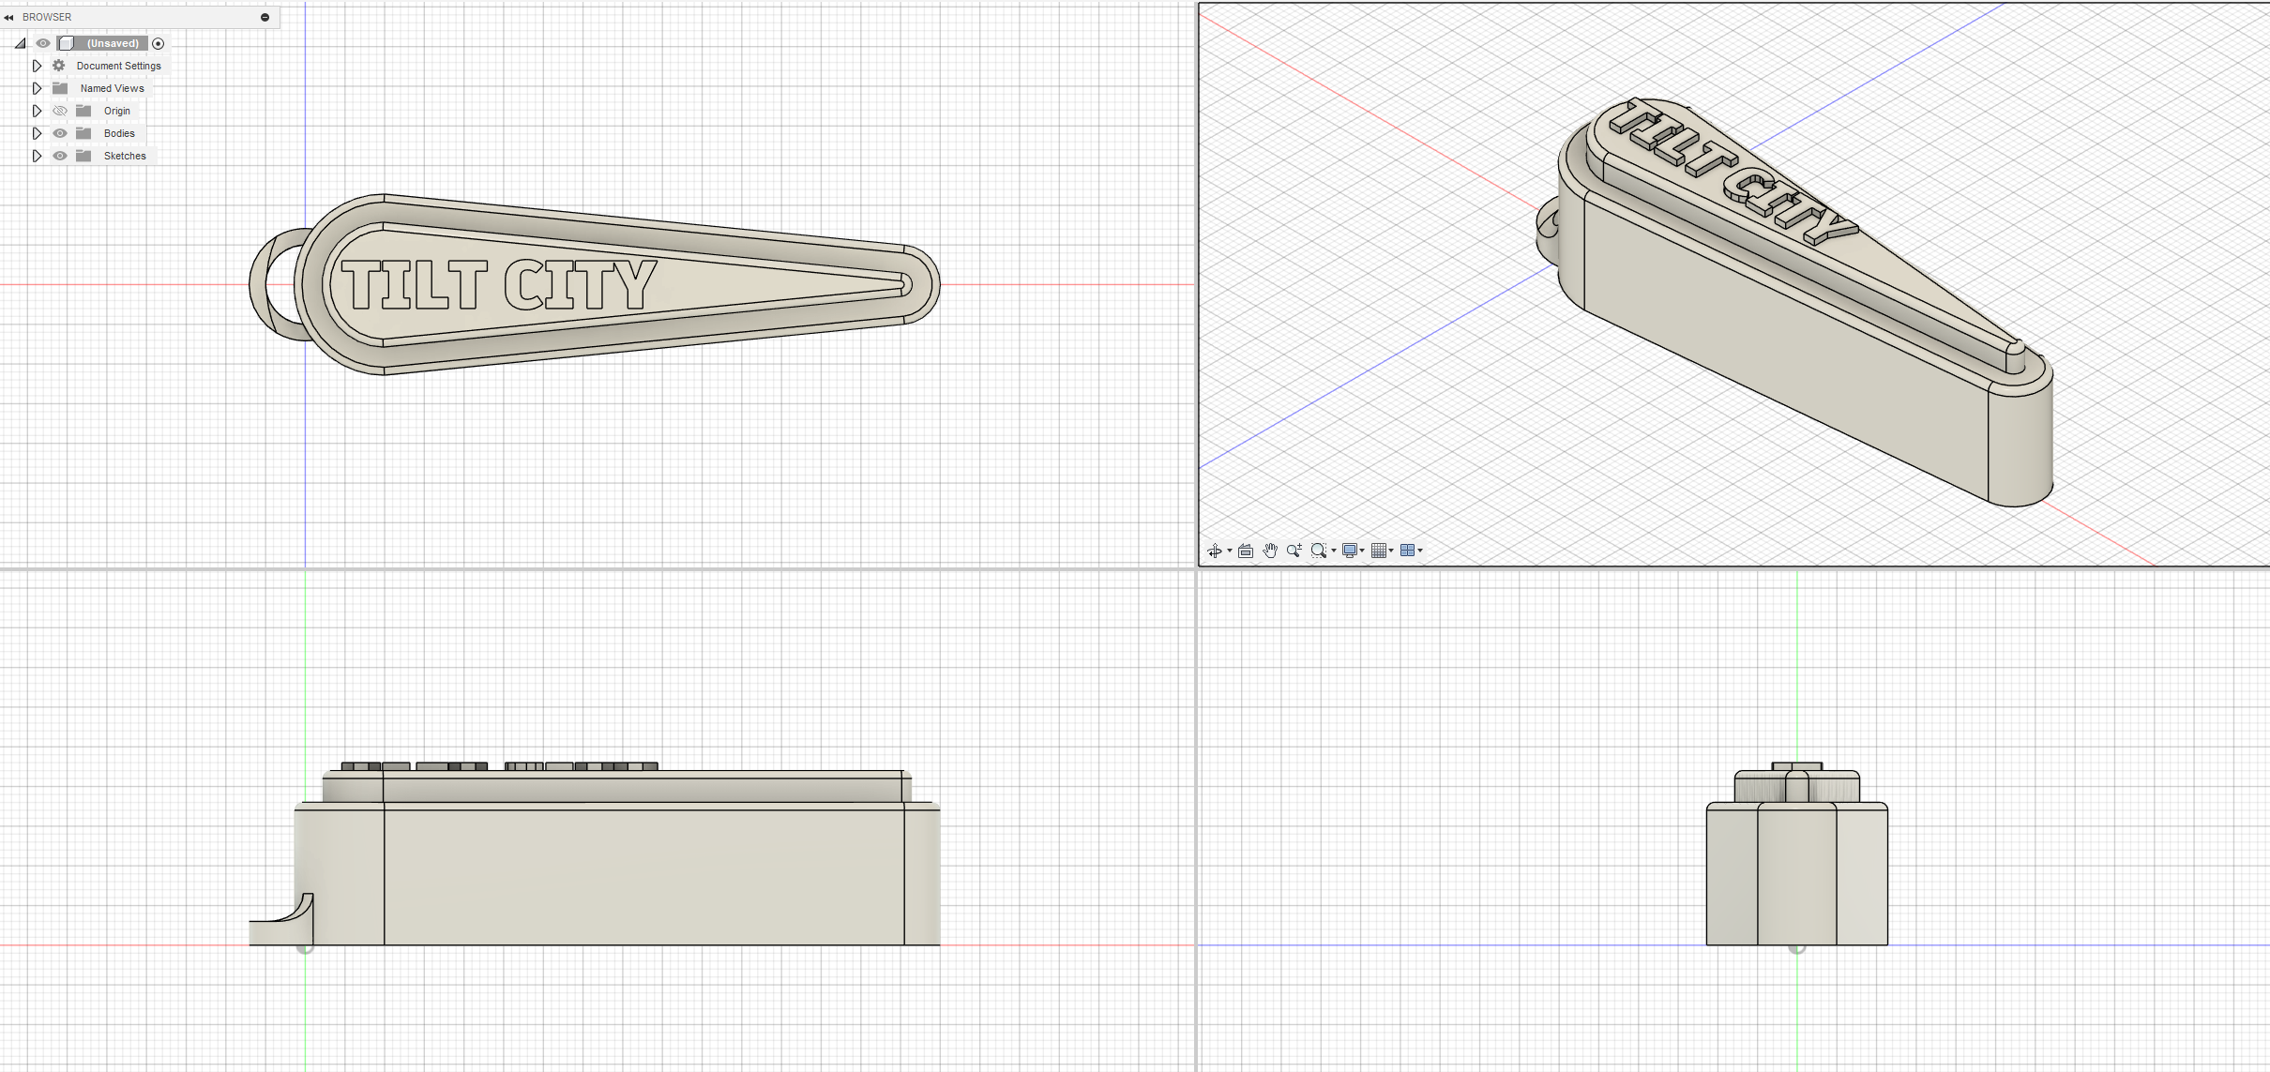2270x1072 pixels.
Task: Click the Origin folder icon
Action: coord(83,111)
